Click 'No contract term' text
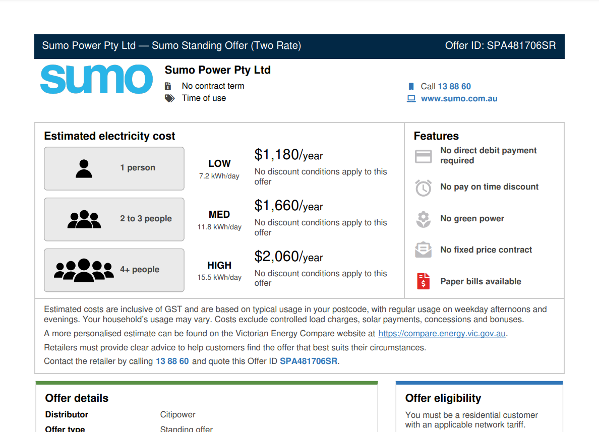 [213, 86]
